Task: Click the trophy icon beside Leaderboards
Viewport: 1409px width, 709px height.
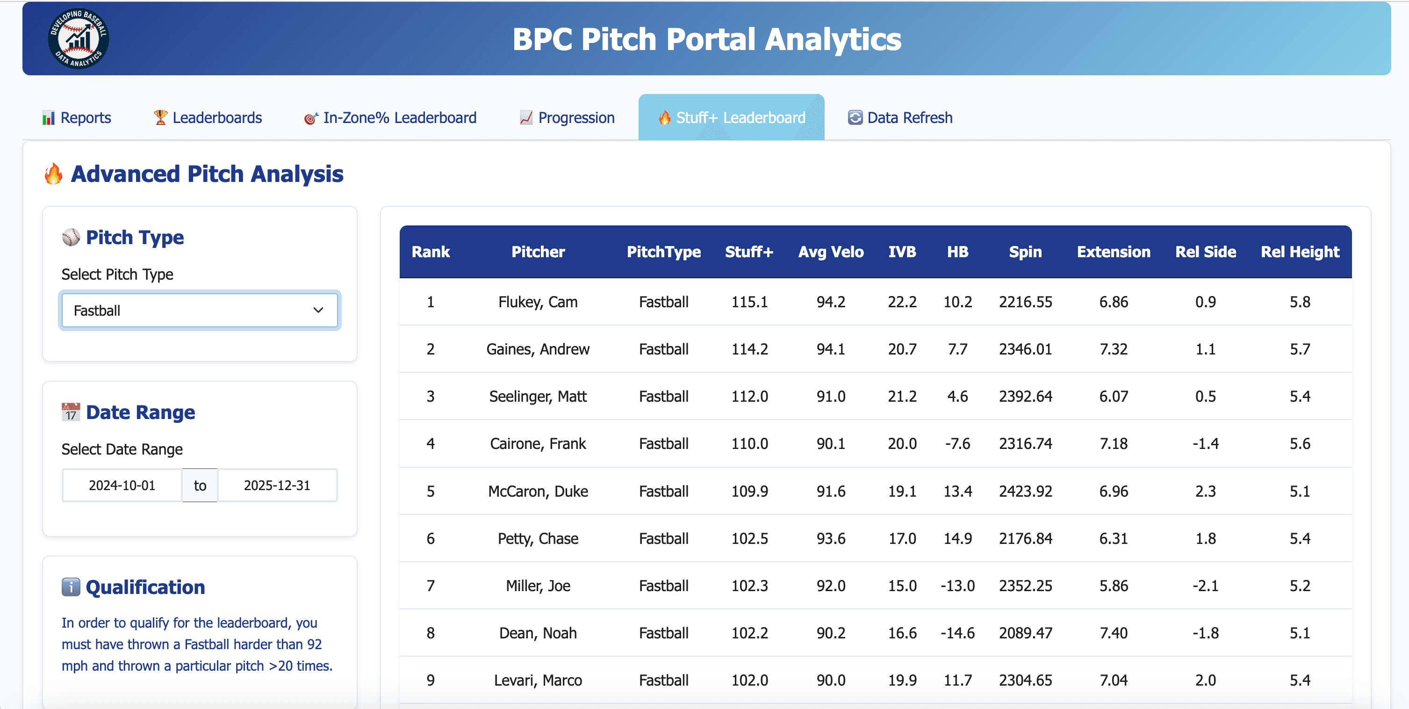Action: coord(160,117)
